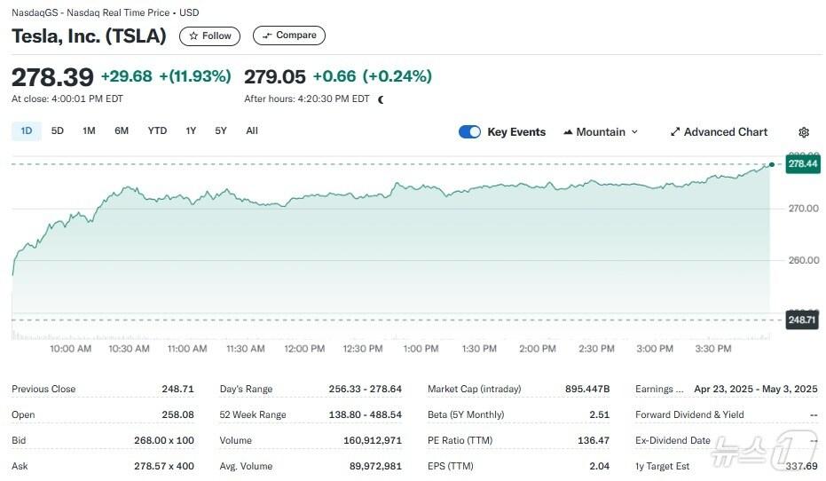Open chart settings gear icon

pos(804,132)
